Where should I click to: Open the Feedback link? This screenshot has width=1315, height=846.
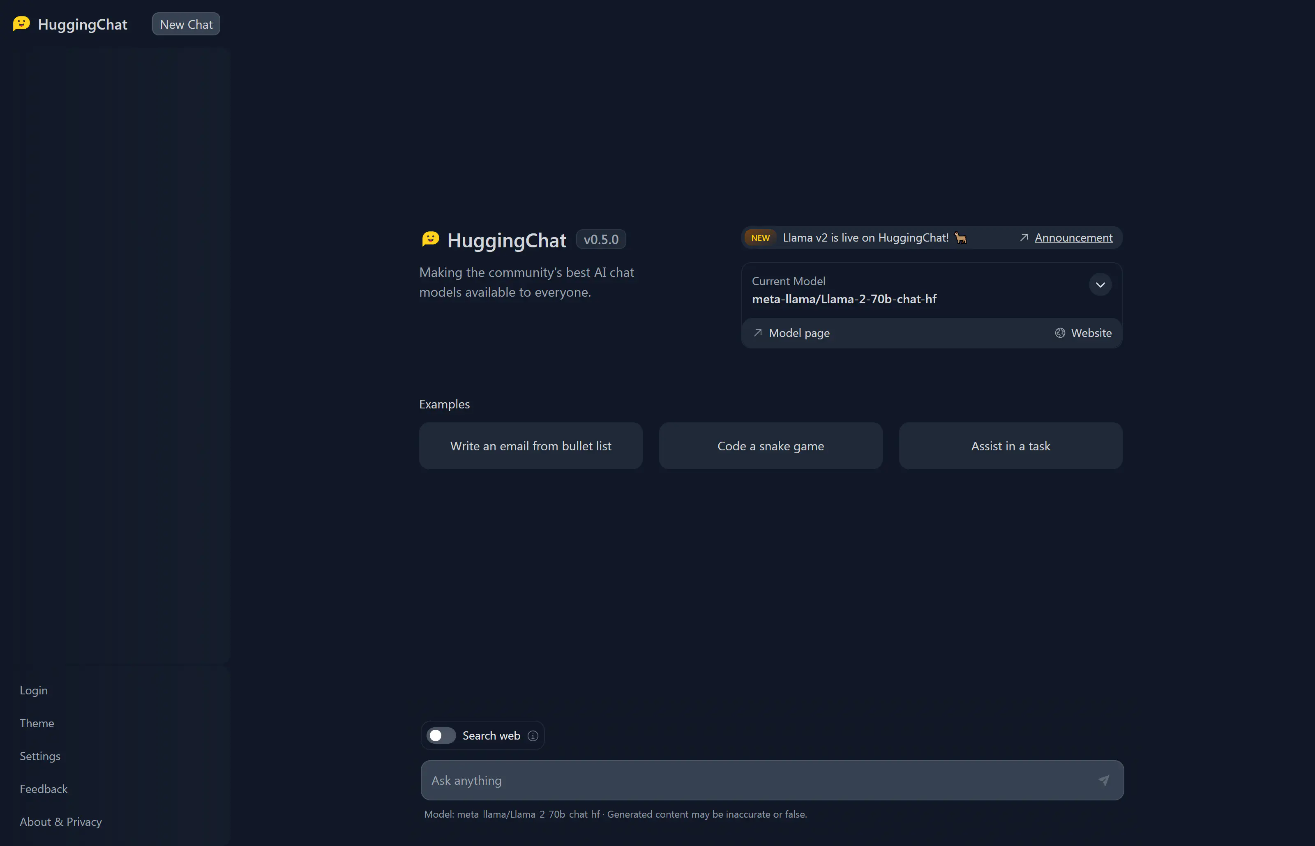pos(44,789)
